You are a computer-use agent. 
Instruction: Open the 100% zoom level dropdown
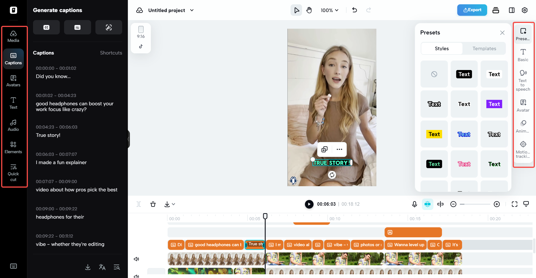[x=329, y=10]
